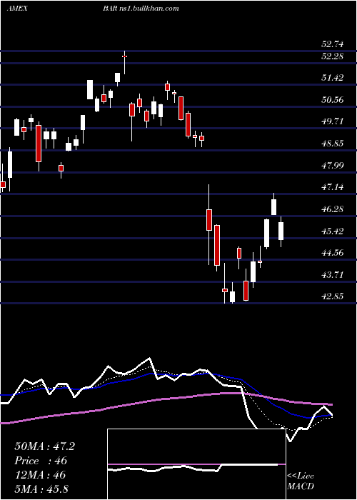Click the 5MA : 45.8 reading
Image resolution: width=357 pixels, height=500 pixels.
(x=41, y=489)
